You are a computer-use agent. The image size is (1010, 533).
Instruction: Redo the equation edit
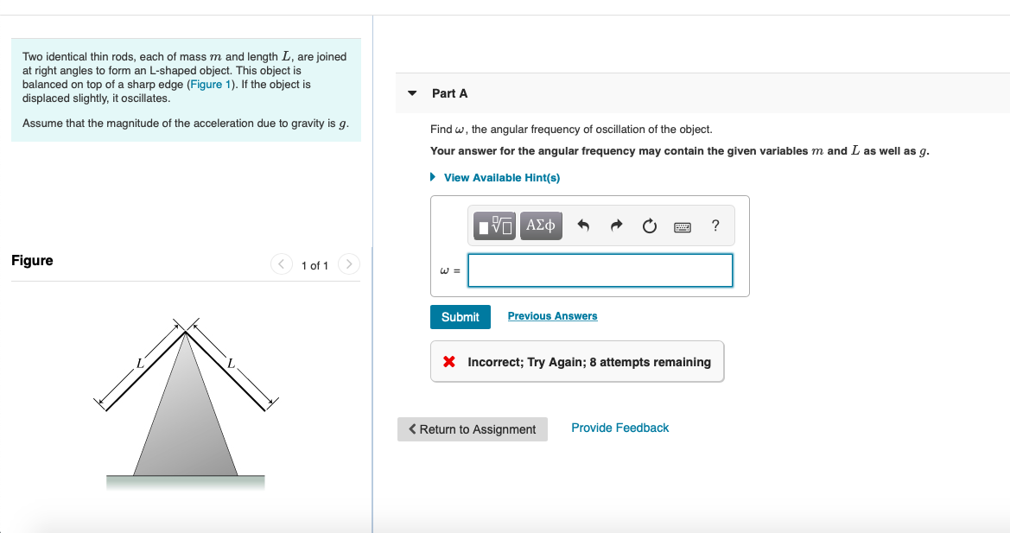pyautogui.click(x=615, y=225)
